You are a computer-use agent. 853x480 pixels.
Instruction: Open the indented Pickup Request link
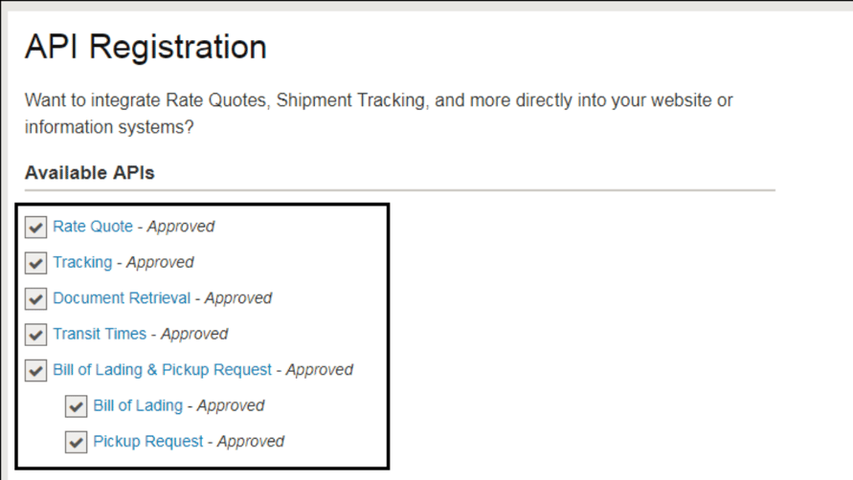point(148,442)
